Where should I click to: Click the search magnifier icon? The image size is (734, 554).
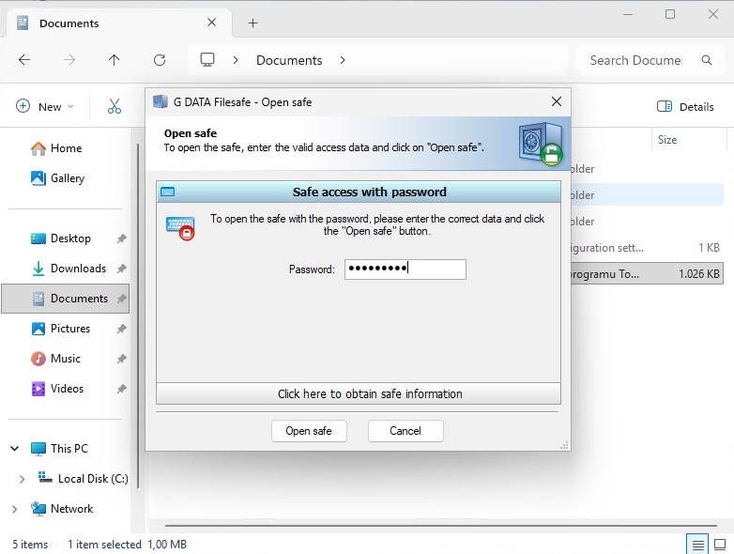tap(707, 60)
